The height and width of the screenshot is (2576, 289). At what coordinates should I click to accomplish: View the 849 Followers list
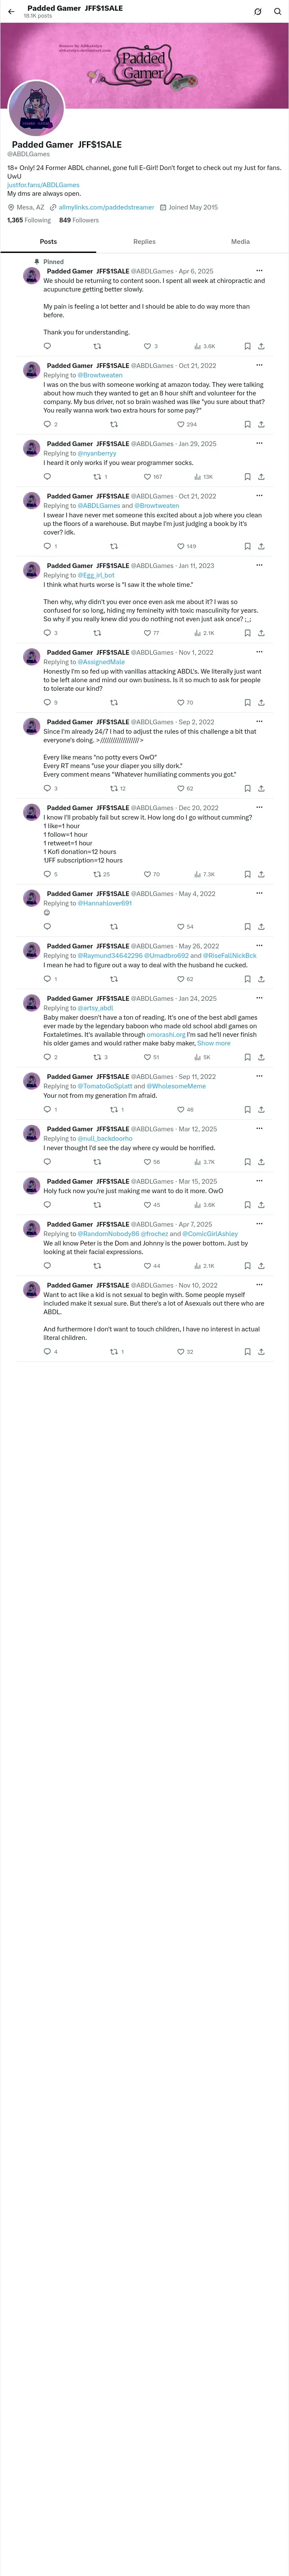[79, 220]
